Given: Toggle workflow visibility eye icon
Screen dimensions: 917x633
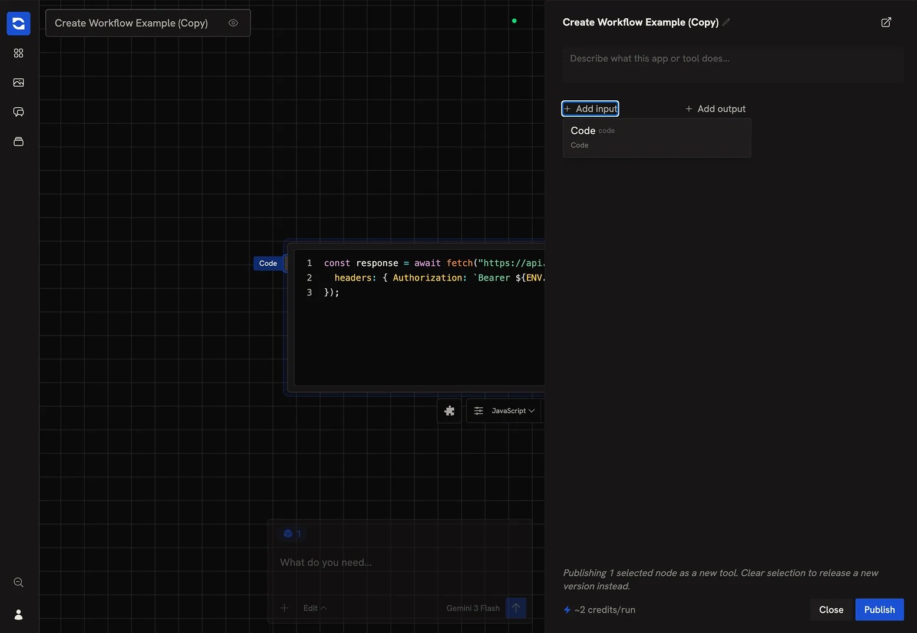Looking at the screenshot, I should (233, 23).
